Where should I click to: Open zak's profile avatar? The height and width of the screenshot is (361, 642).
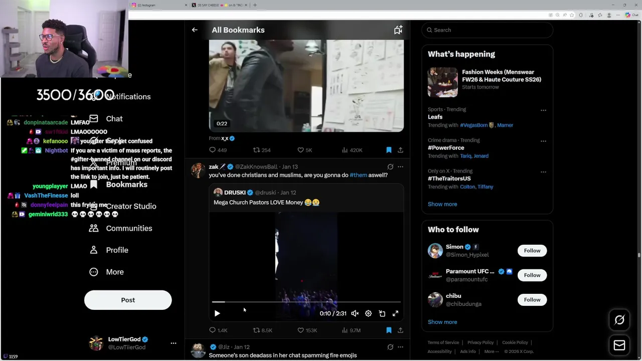[x=198, y=170]
